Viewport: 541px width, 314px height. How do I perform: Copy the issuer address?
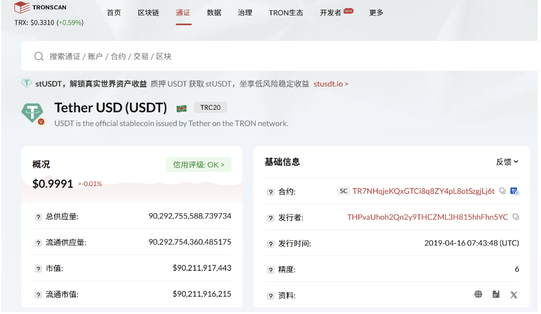(x=516, y=217)
